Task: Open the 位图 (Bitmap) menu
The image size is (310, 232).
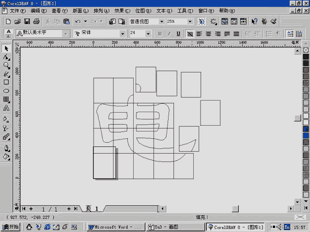Action: click(144, 10)
